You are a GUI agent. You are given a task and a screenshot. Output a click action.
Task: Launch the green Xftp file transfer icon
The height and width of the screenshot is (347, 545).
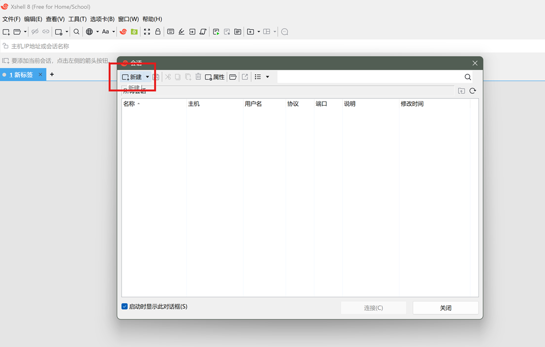coord(134,32)
